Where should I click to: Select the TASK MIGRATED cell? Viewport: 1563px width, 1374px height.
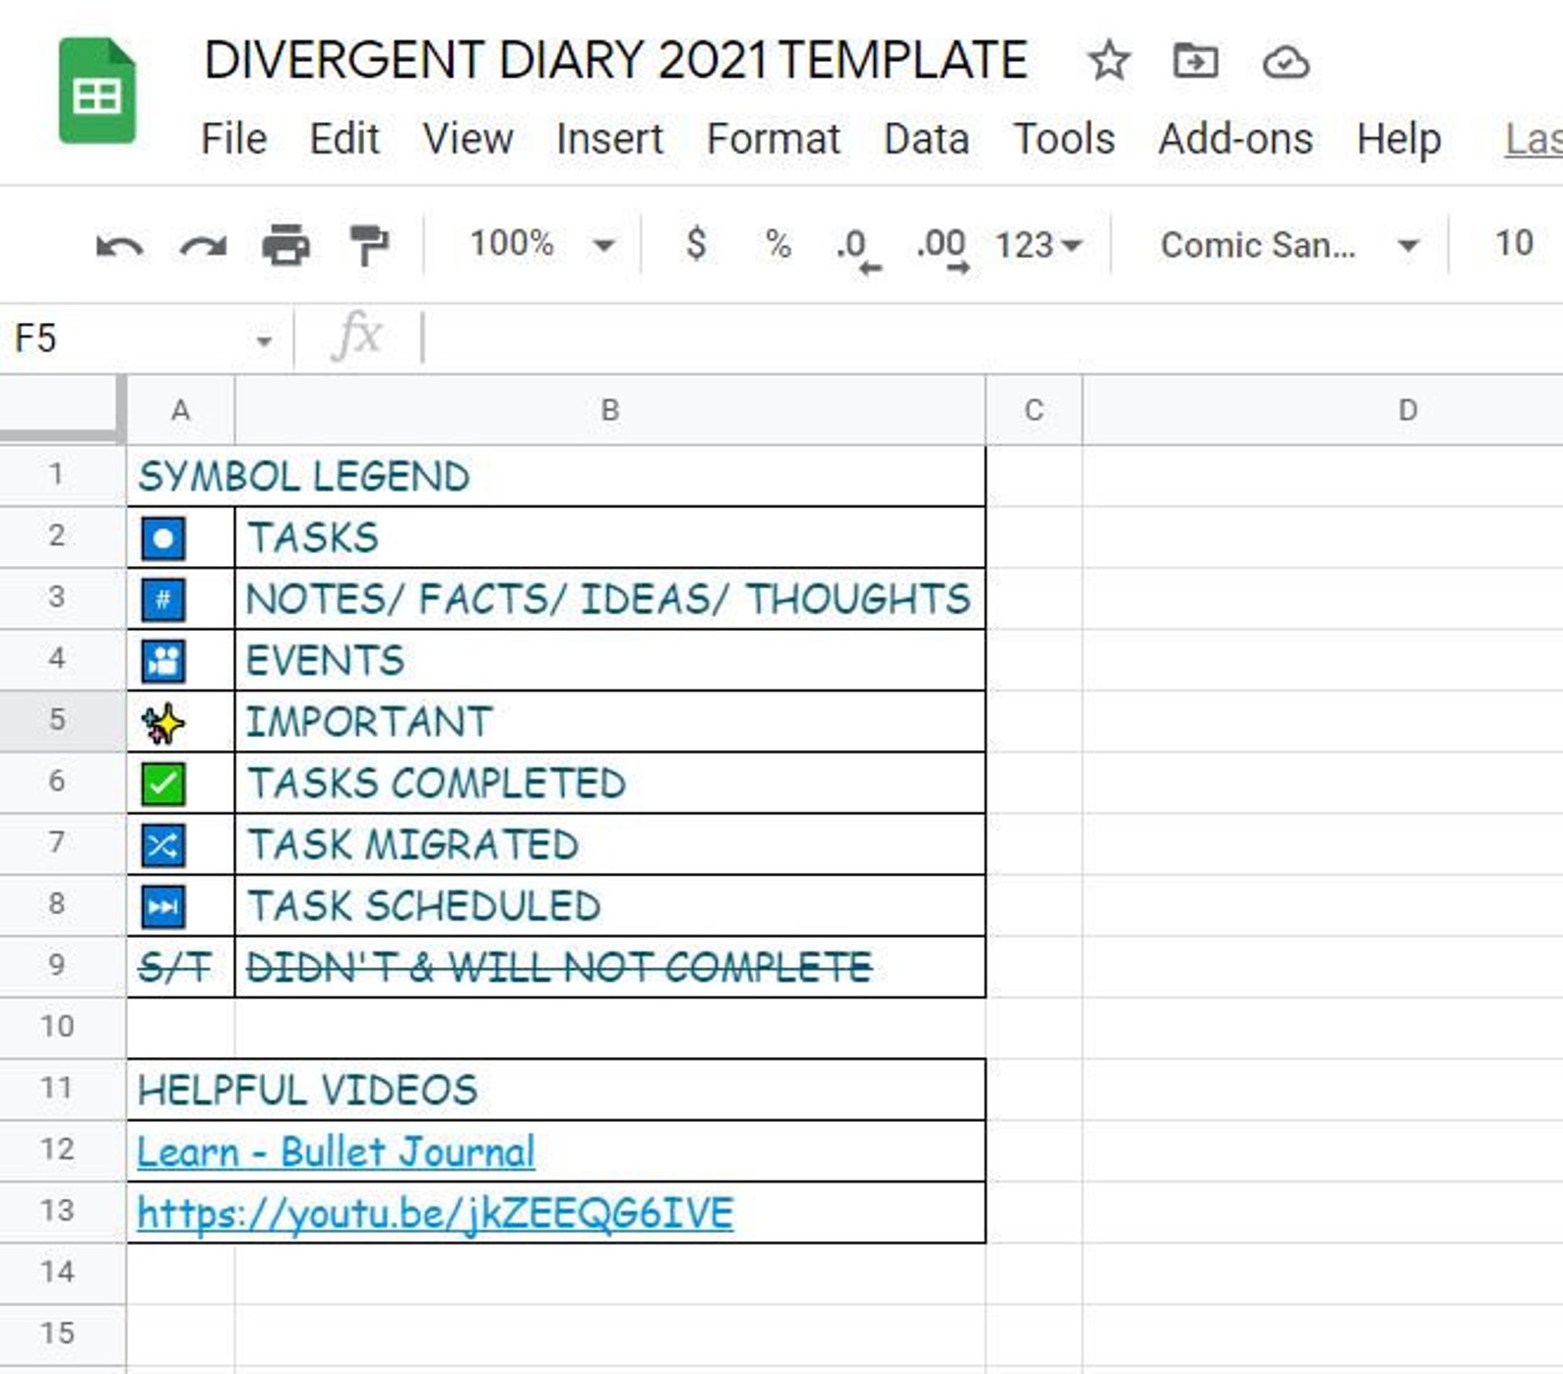[x=610, y=844]
